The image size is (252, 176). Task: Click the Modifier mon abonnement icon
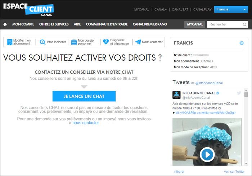[10, 42]
